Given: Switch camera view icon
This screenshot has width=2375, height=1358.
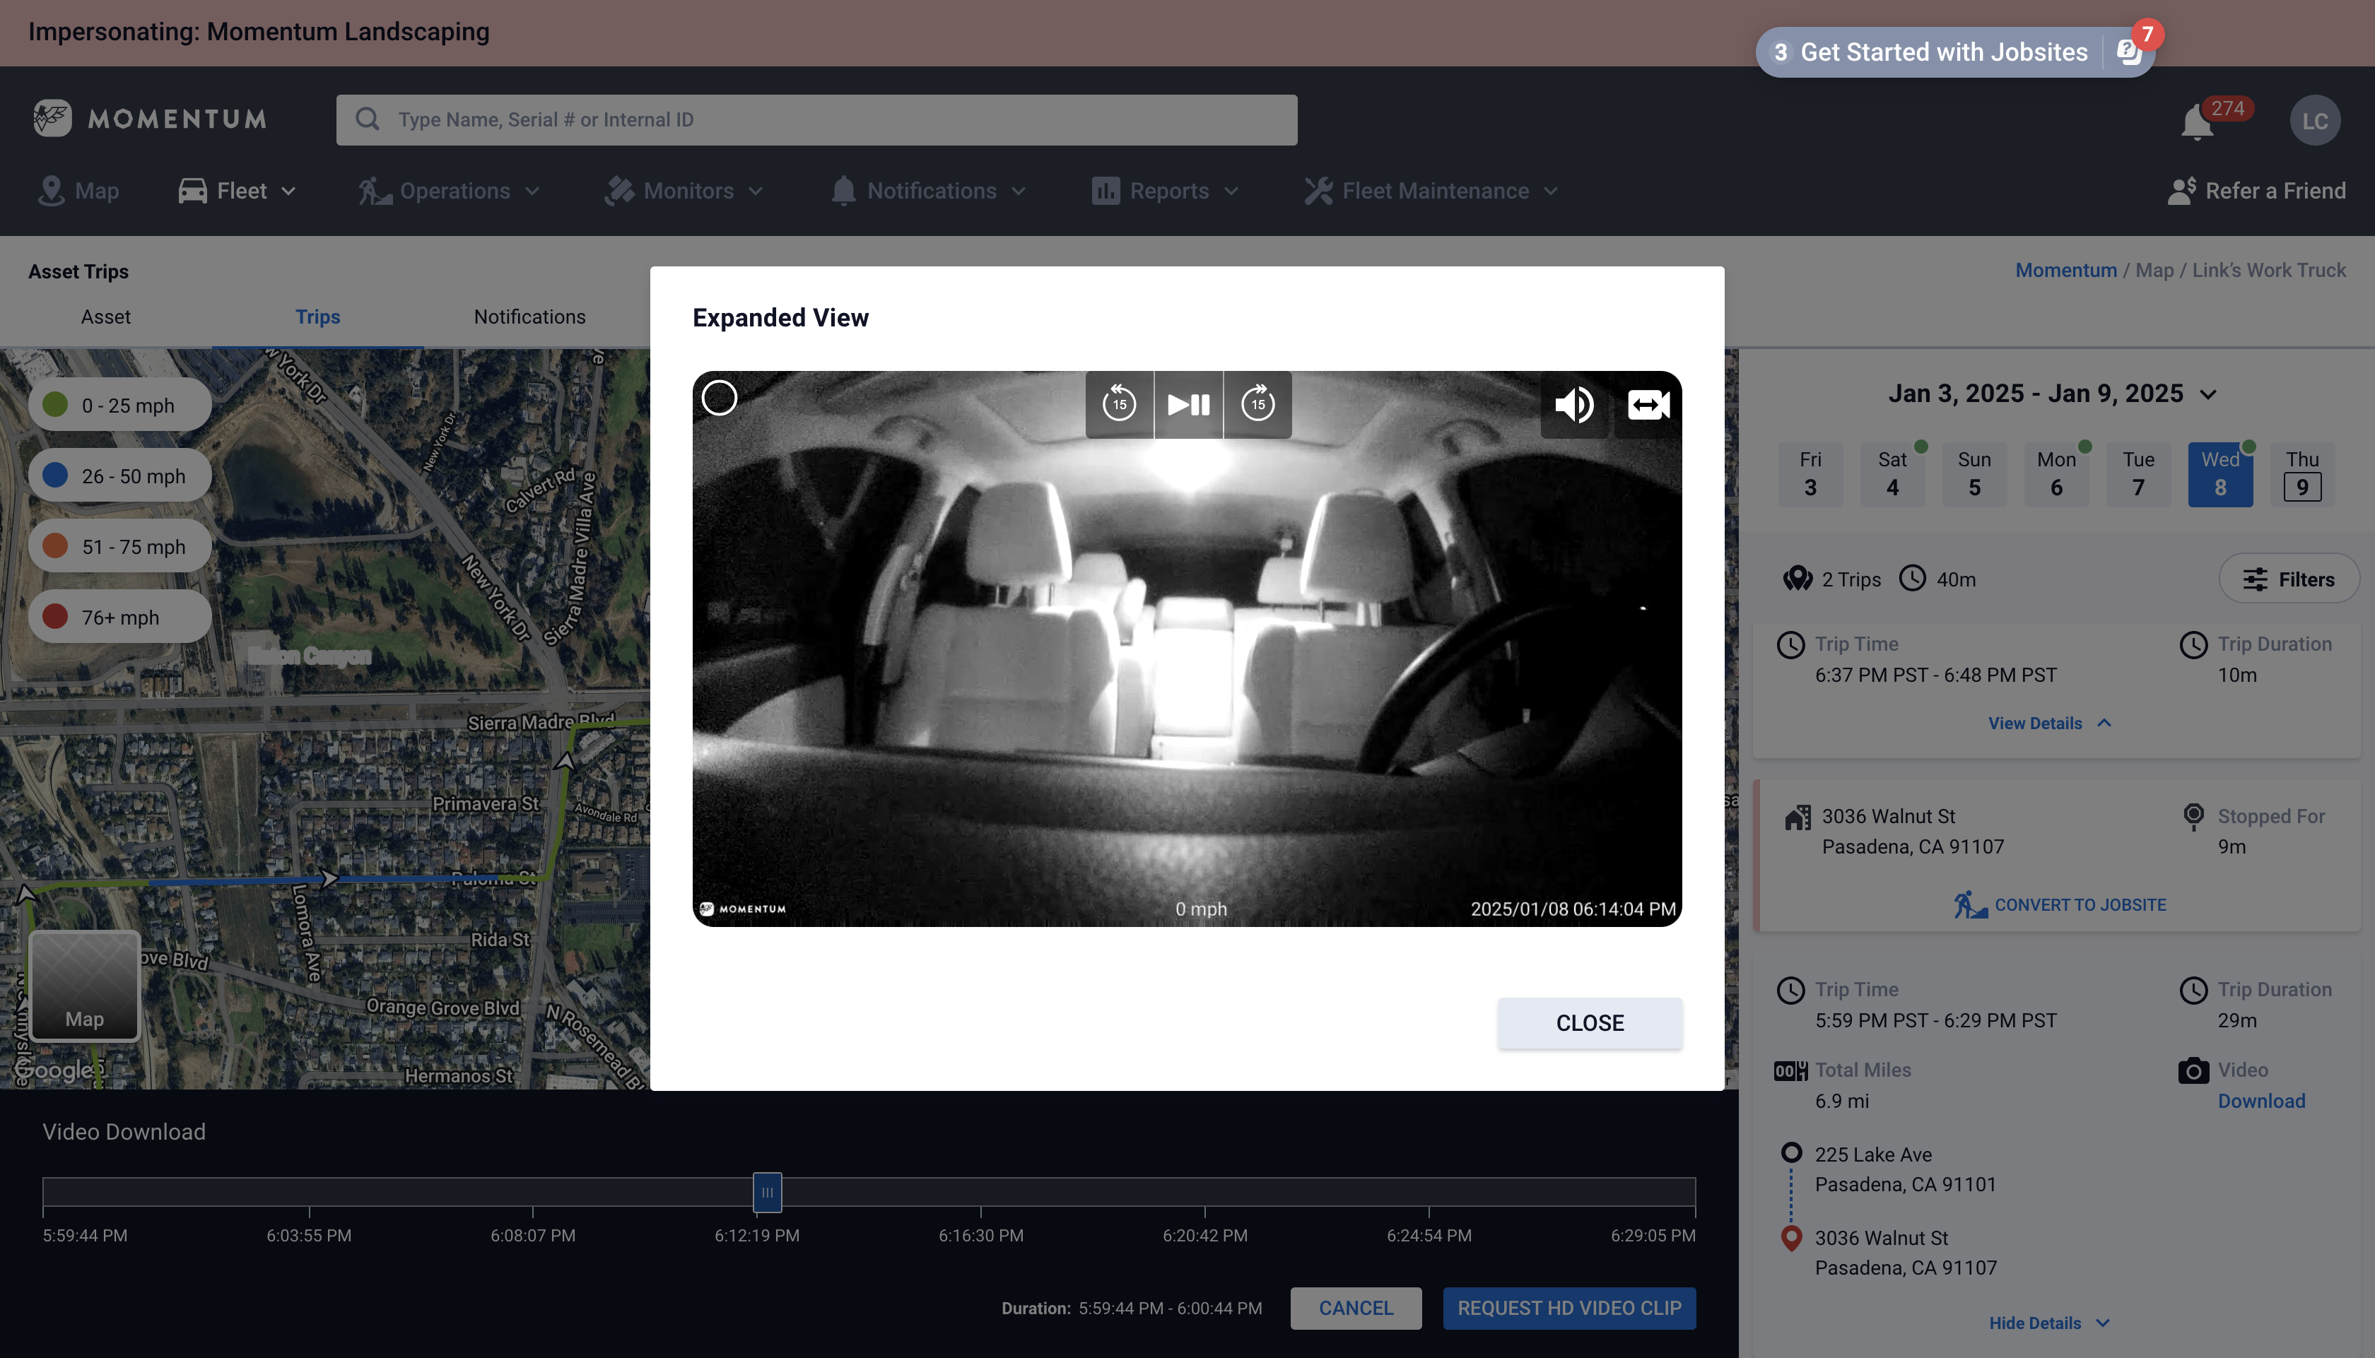Looking at the screenshot, I should [1648, 404].
